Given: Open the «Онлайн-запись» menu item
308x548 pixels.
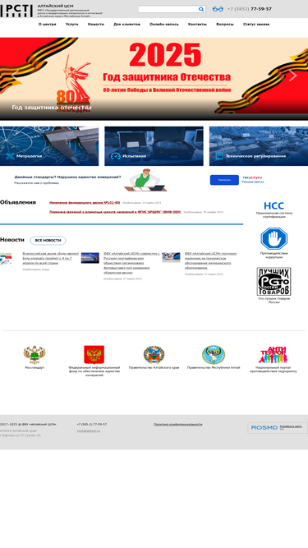Looking at the screenshot, I should coord(164,24).
